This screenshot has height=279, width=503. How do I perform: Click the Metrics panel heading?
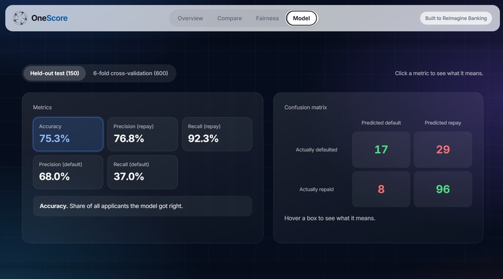tap(42, 107)
